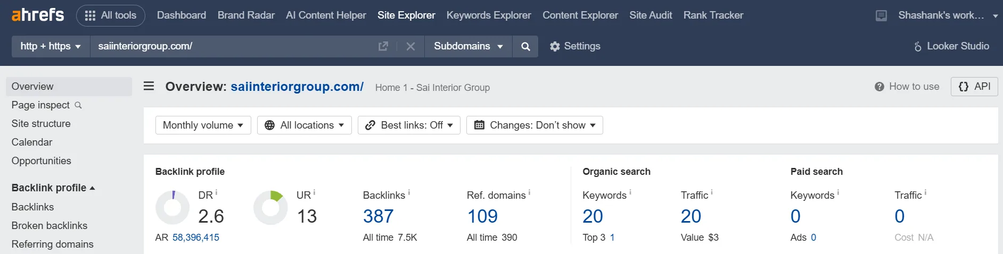Clear the URL with the X icon
The height and width of the screenshot is (254, 1003).
click(x=410, y=46)
